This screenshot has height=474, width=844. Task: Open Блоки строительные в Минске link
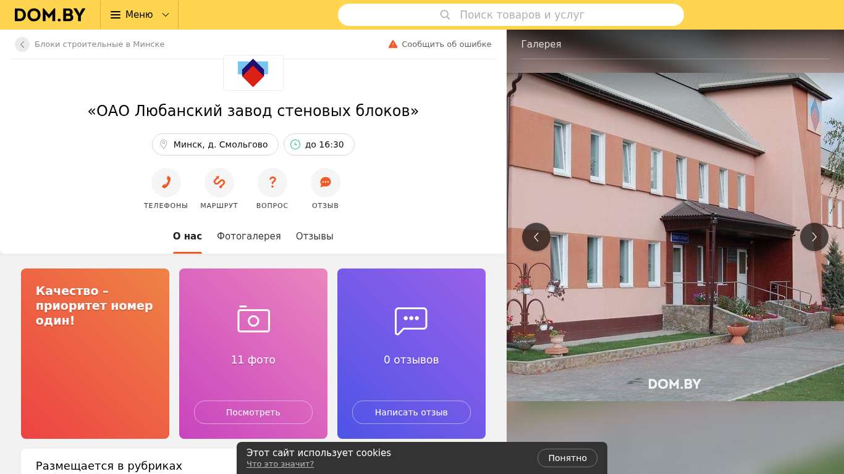coord(99,44)
